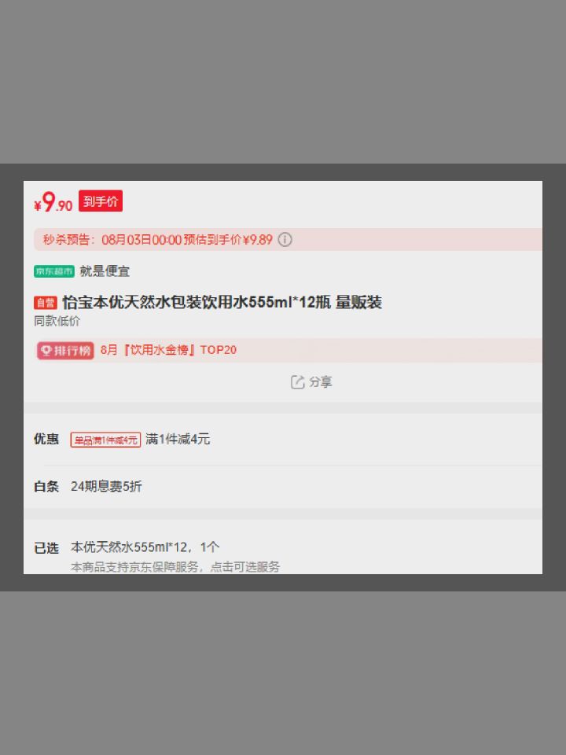Click the 同款低价 label
The width and height of the screenshot is (566, 755).
57,321
